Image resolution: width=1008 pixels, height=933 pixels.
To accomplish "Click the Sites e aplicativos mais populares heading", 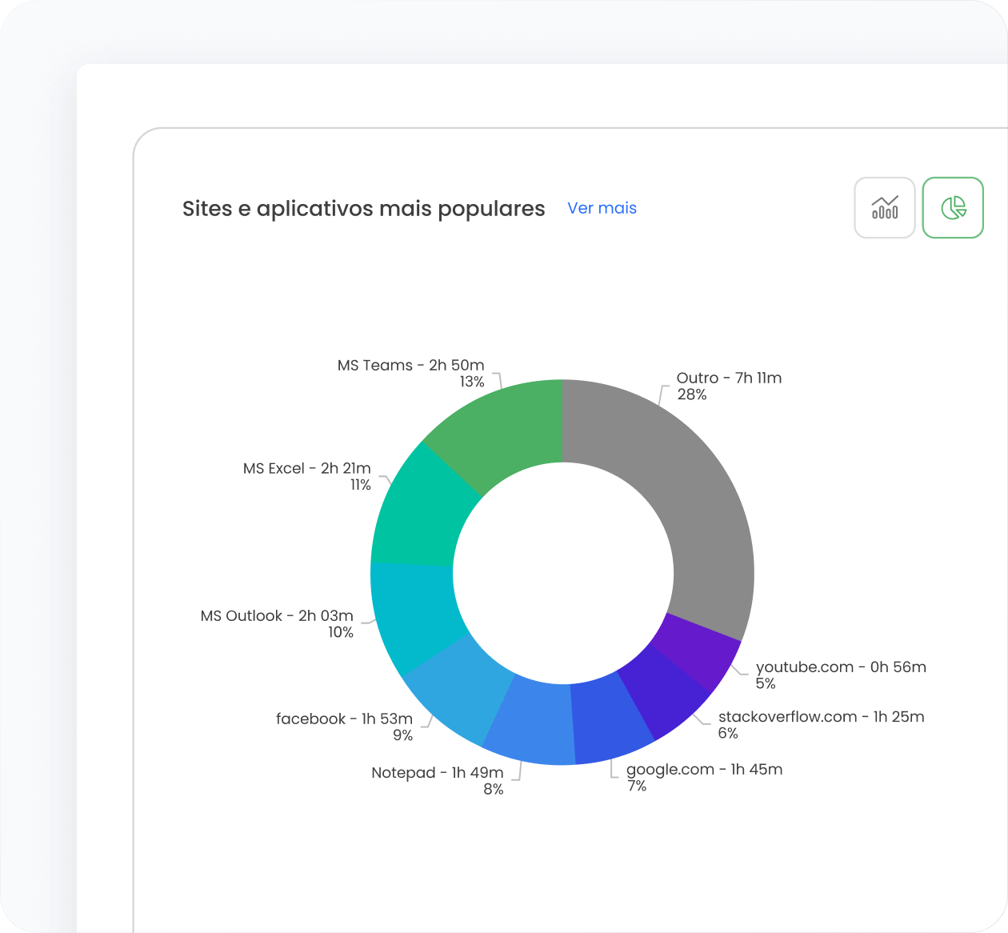I will tap(363, 209).
